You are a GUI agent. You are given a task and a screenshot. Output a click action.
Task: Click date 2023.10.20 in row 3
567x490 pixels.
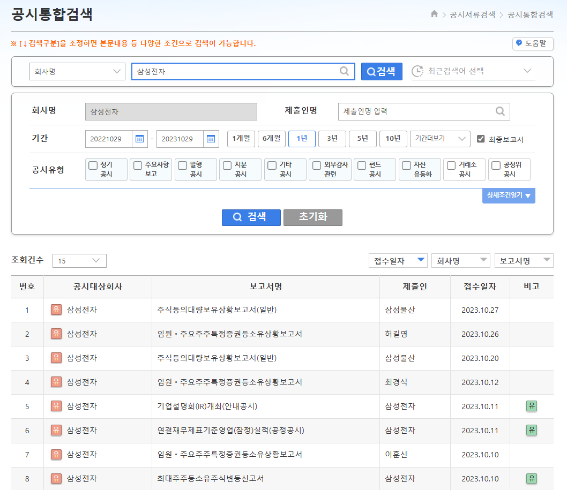click(x=480, y=358)
